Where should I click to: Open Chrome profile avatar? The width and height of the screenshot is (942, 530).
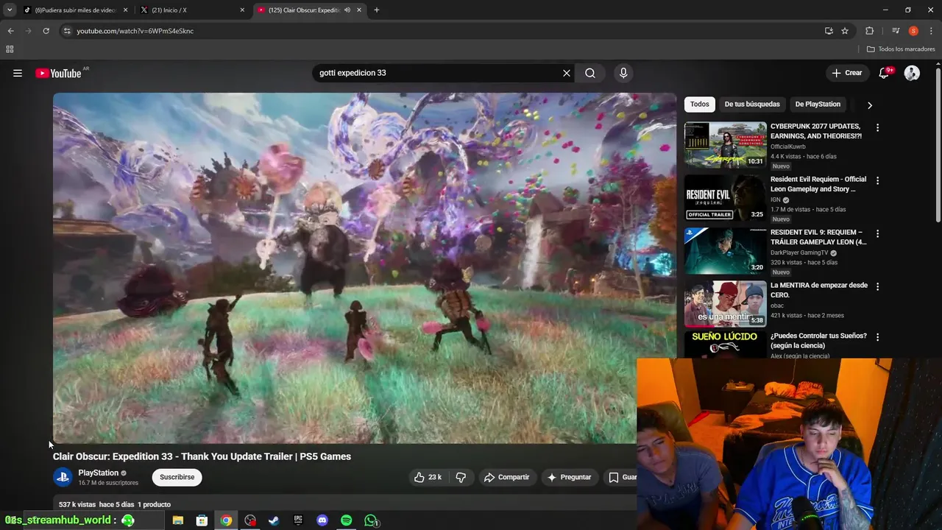913,31
